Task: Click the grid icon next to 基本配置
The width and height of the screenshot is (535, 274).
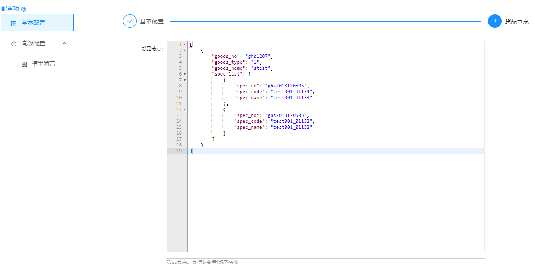Action: 14,23
